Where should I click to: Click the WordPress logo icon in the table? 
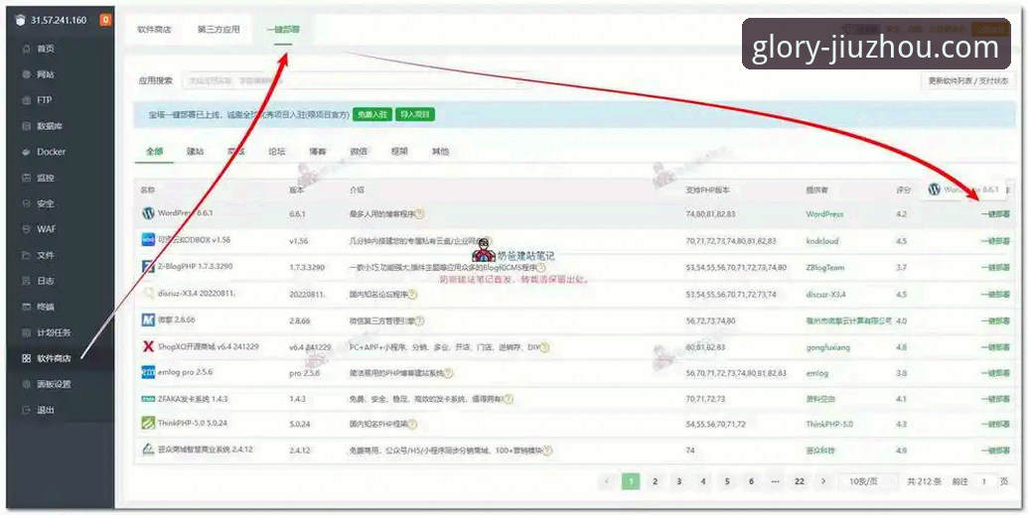(x=148, y=213)
